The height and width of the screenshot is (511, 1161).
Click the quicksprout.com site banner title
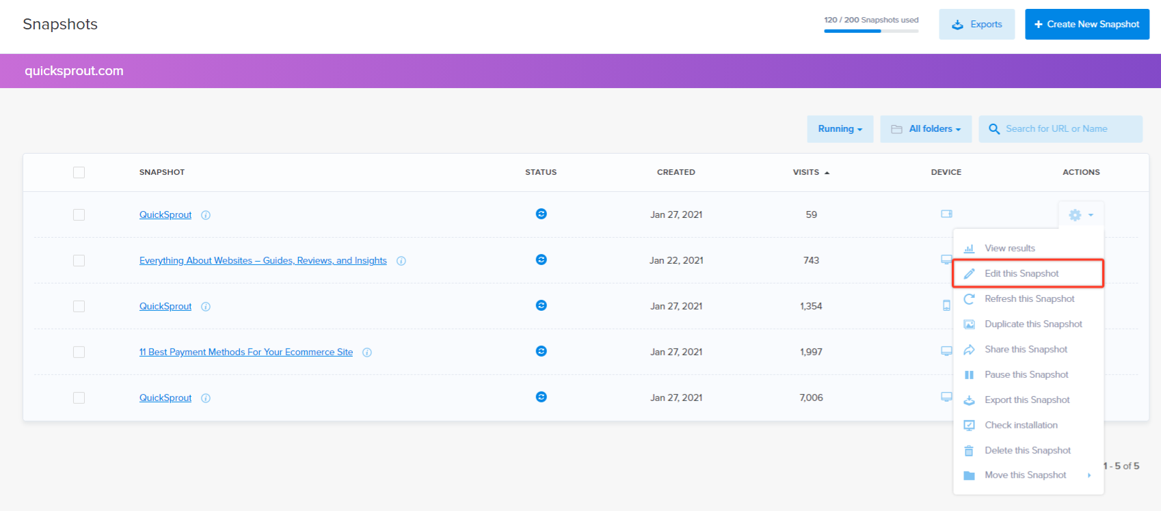click(74, 71)
